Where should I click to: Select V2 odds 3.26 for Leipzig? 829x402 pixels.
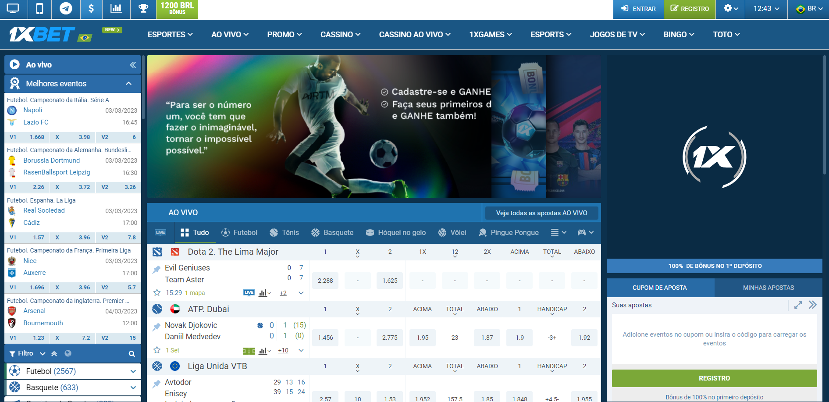point(118,187)
